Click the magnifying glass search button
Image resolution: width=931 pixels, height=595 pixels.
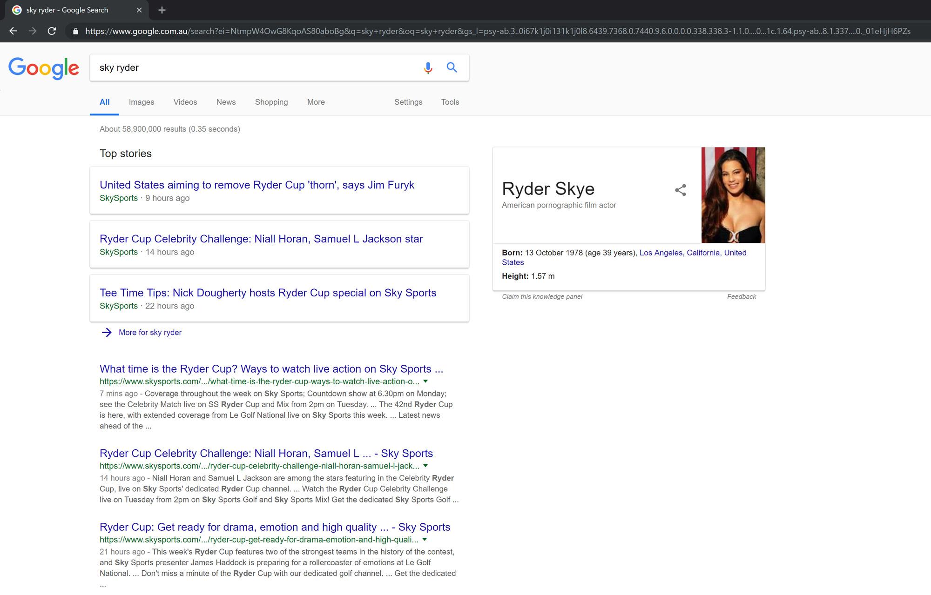point(452,67)
